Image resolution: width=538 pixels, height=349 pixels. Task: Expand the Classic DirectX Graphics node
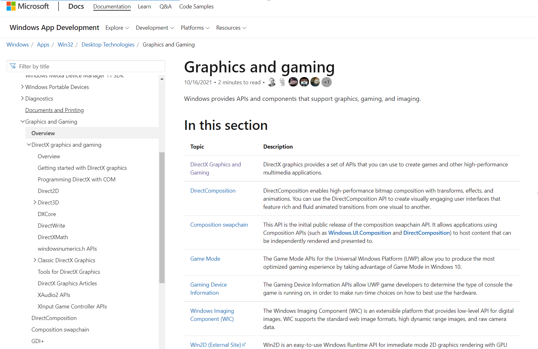(35, 260)
